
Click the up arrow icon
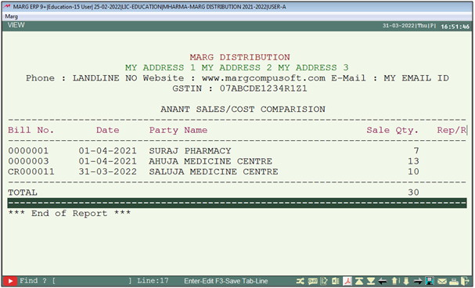(394, 281)
